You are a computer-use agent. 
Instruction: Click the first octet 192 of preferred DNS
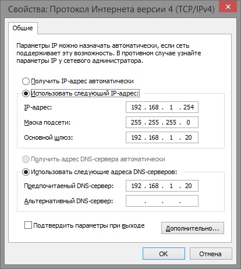point(136,186)
